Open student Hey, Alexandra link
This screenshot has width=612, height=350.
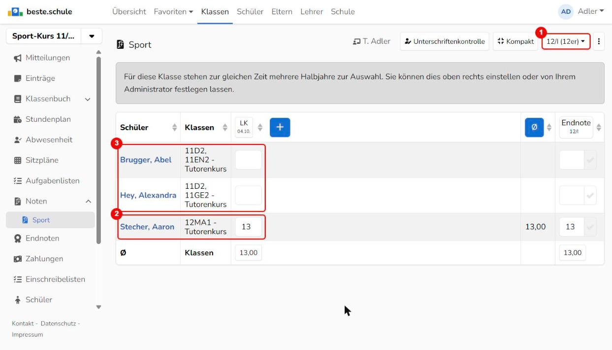coord(148,195)
